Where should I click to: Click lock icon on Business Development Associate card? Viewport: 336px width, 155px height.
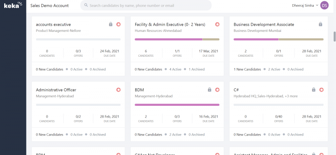[x=320, y=24]
